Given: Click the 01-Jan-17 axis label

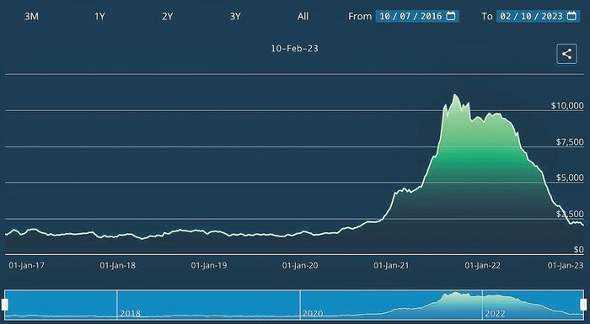Looking at the screenshot, I should coord(26,265).
